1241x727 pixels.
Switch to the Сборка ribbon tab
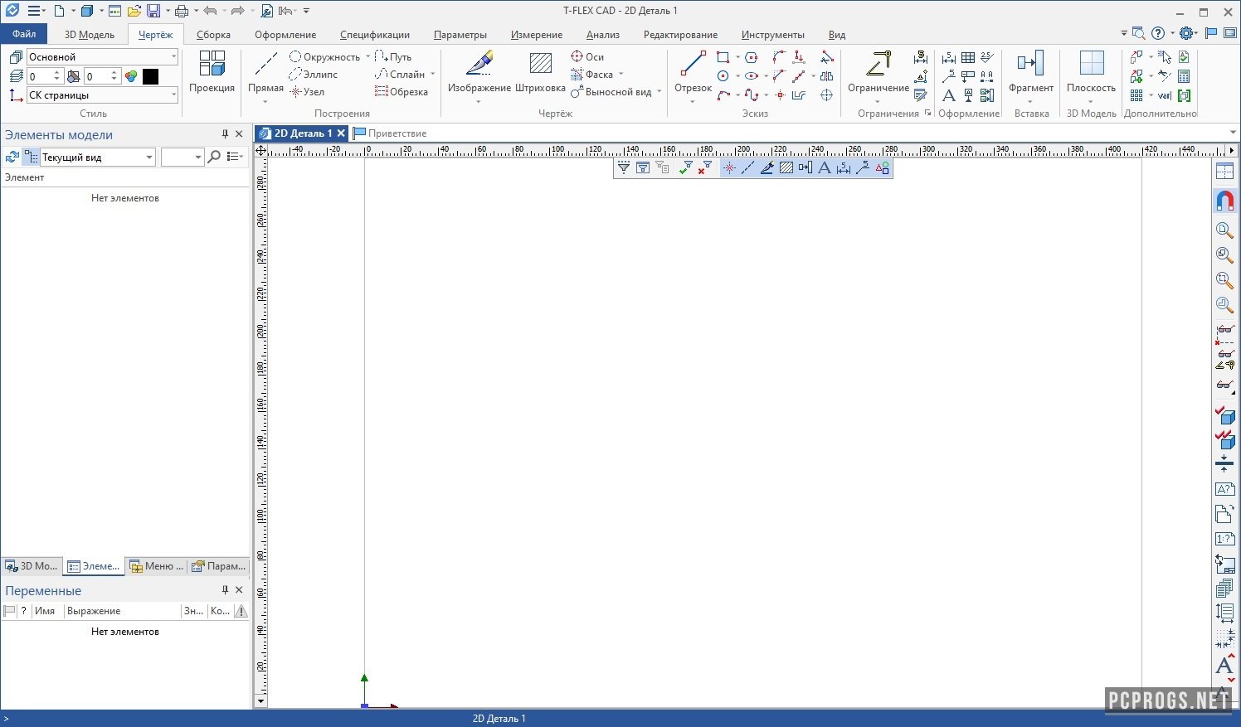point(213,35)
